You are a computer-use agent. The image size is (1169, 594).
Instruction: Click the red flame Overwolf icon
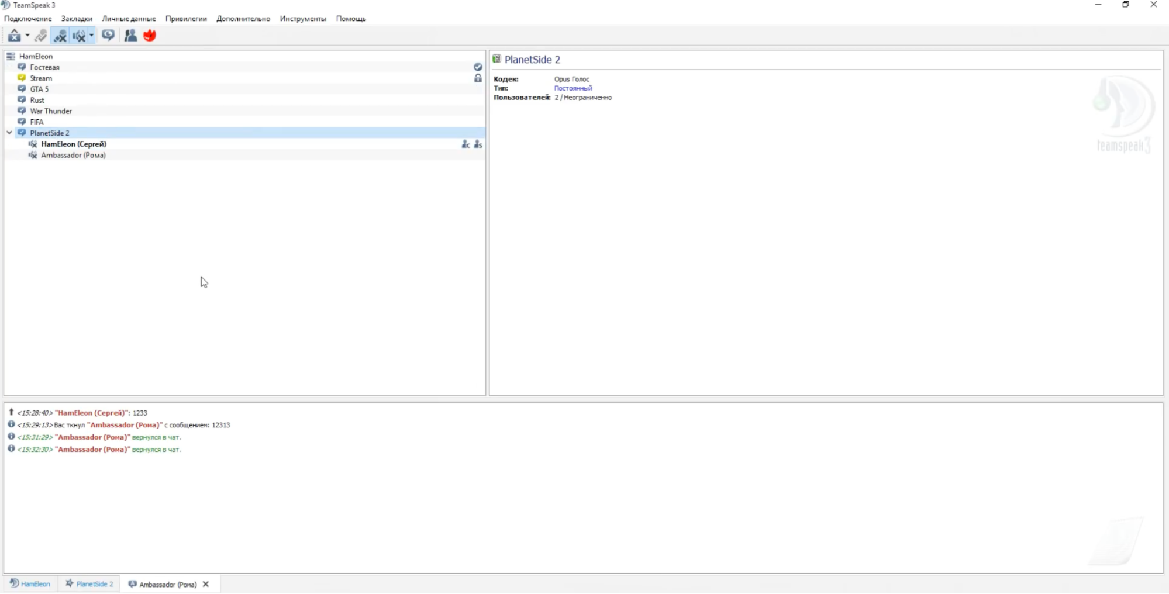(150, 36)
